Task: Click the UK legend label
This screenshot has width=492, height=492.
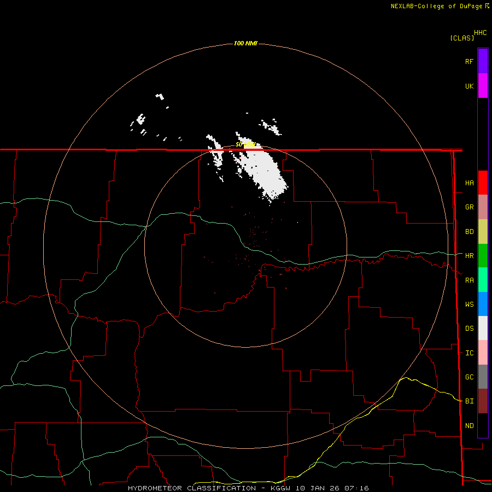Action: [x=469, y=86]
